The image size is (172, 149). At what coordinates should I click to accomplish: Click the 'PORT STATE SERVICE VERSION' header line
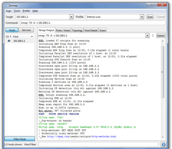[59, 114]
